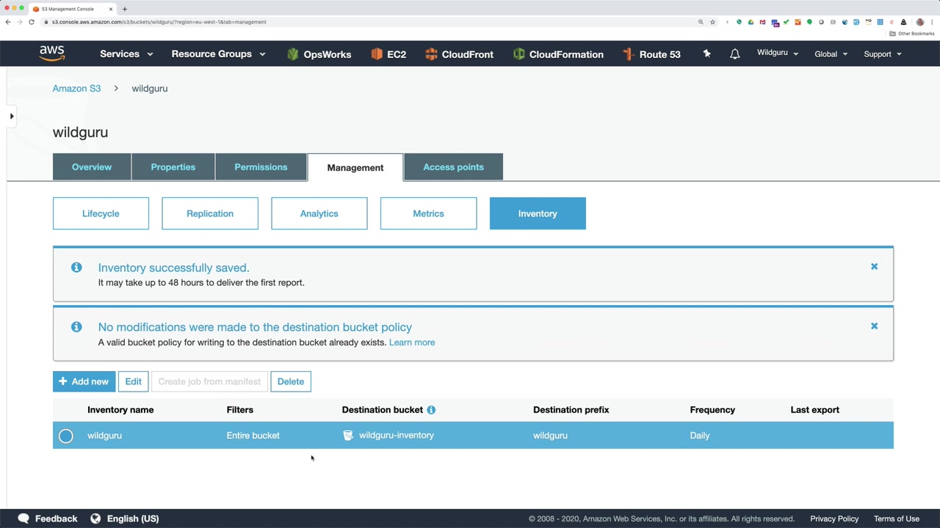Select the Management tab

(355, 167)
